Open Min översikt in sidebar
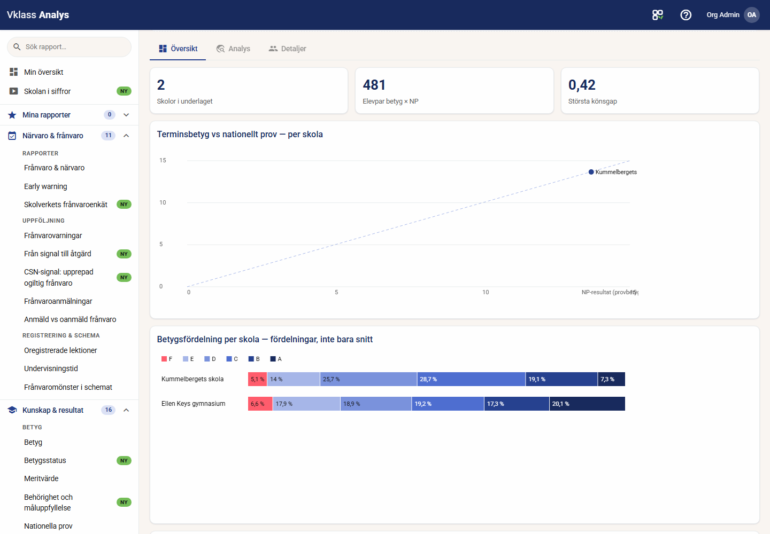770x534 pixels. point(69,72)
